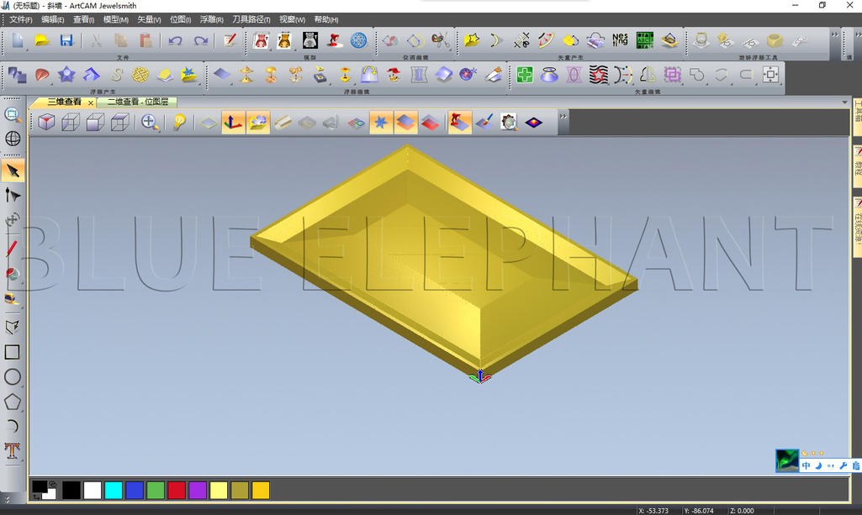Open the 编辑 menu
The height and width of the screenshot is (515, 862).
tap(53, 19)
